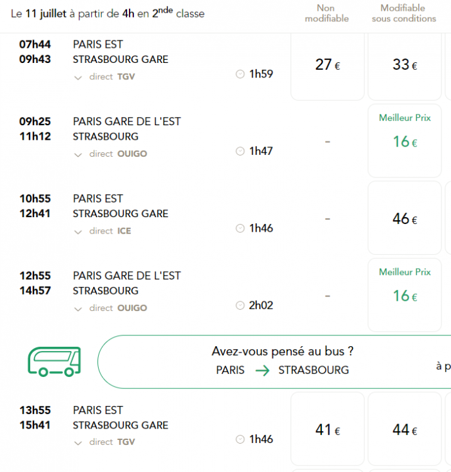Select the 46 € ICE fare
Image resolution: width=451 pixels, height=472 pixels.
[x=404, y=218]
